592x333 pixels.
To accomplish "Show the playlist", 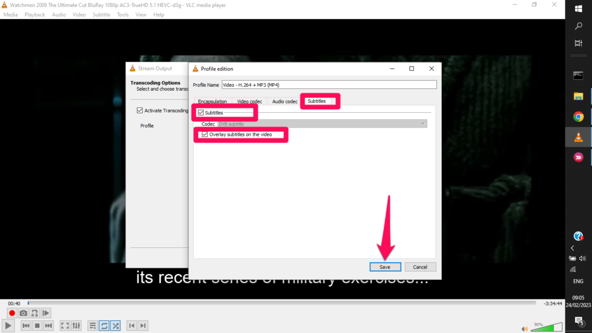I will coord(92,325).
